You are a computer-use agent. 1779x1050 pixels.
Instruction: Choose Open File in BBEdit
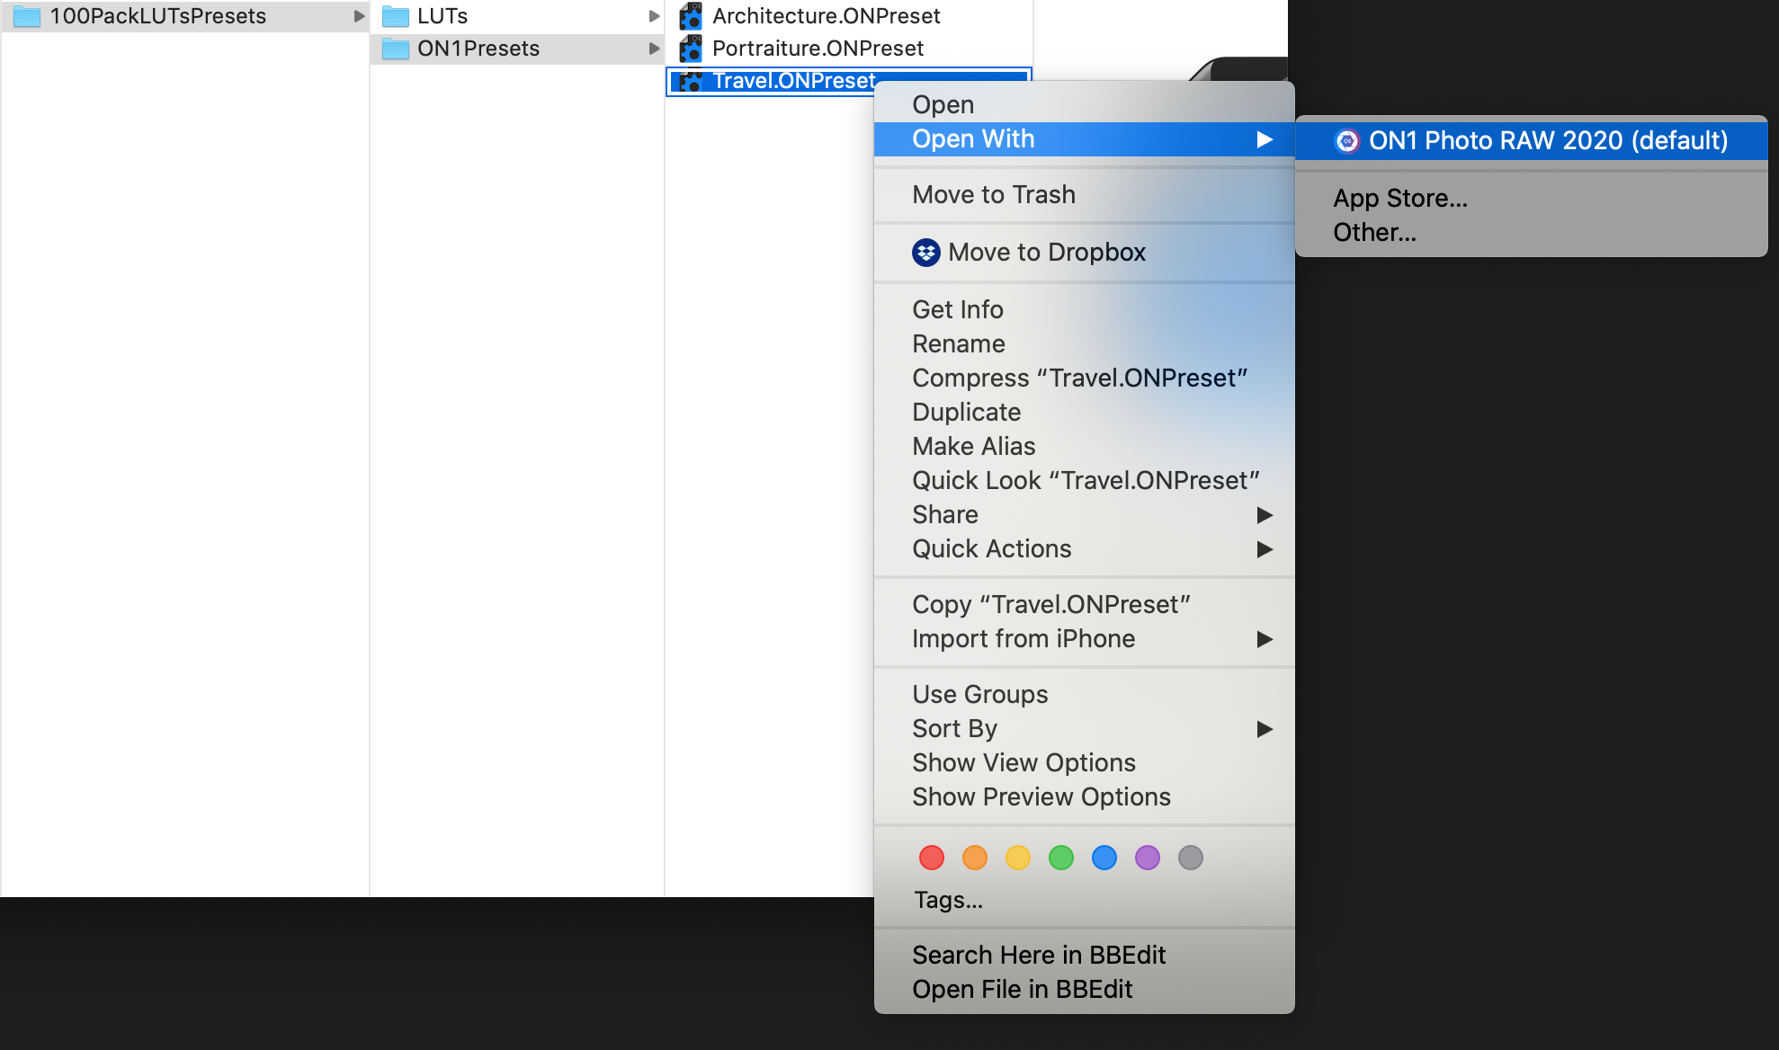(1085, 990)
